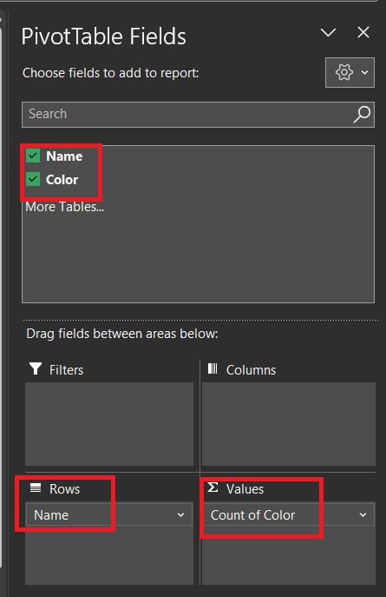Click the Count of Color value item
This screenshot has height=597, width=386.
[289, 514]
